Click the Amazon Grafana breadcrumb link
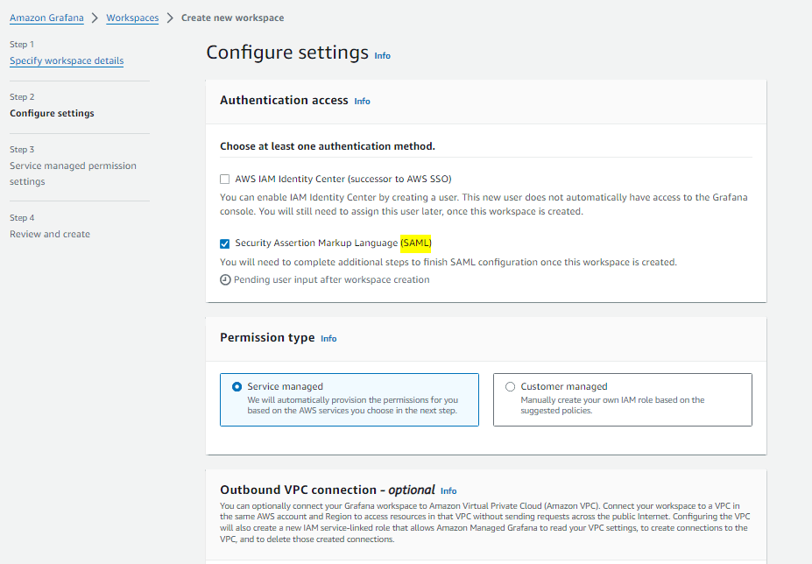 pyautogui.click(x=46, y=18)
